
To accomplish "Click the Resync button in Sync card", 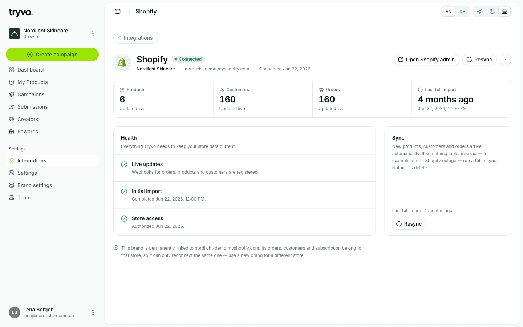I will pos(409,224).
